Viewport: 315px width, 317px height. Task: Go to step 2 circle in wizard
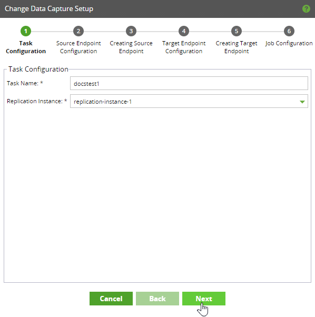tap(78, 31)
